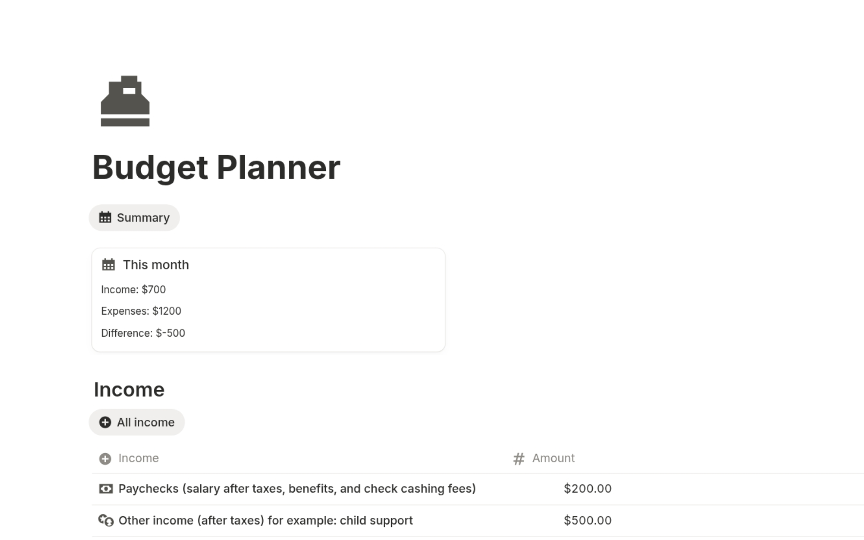Screen dimensions: 864x540
Task: Click the Expenses: $1200 line in the callout
Action: pos(141,310)
